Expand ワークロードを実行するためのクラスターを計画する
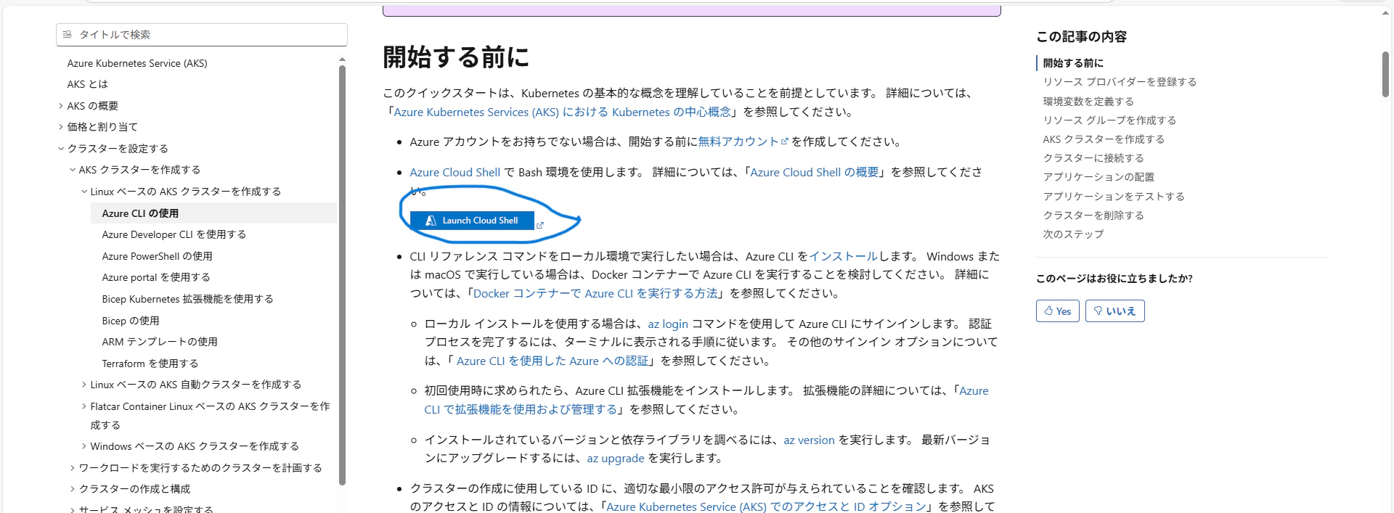Viewport: 1394px width, 513px height. [x=72, y=468]
